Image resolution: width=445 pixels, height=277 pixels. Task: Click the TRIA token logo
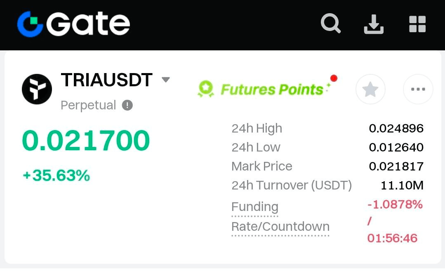tap(37, 89)
